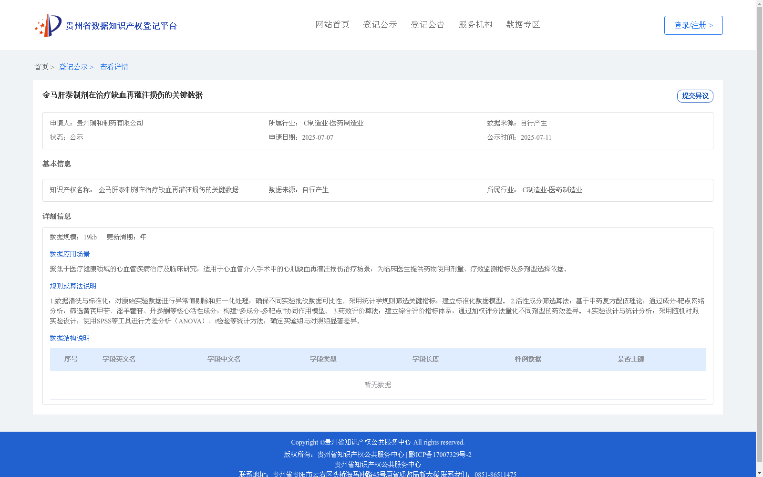
Task: Click the scrollbar up arrow
Action: (x=760, y=3)
